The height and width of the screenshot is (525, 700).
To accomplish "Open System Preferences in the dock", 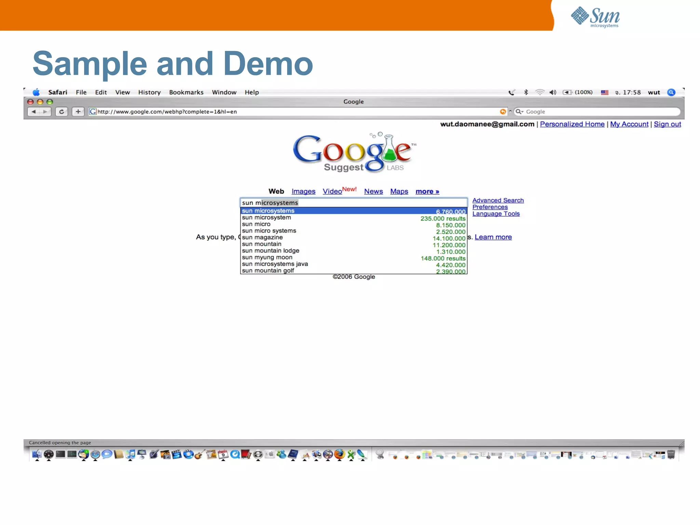I will (x=269, y=454).
